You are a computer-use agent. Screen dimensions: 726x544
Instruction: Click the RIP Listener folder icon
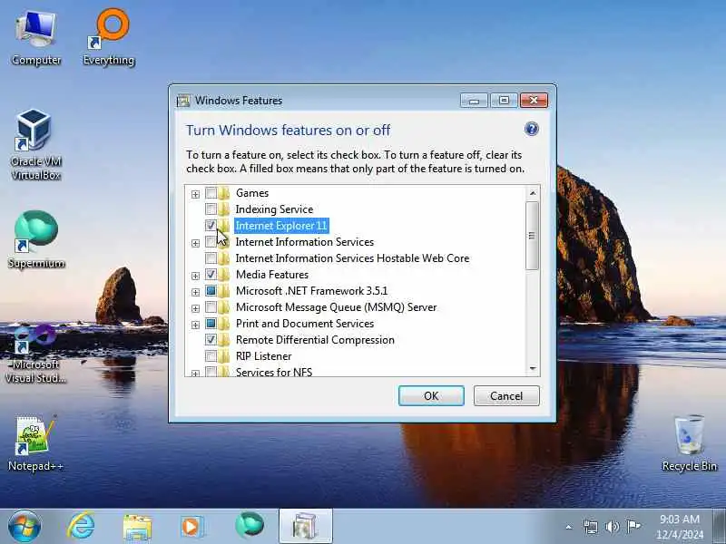[223, 355]
